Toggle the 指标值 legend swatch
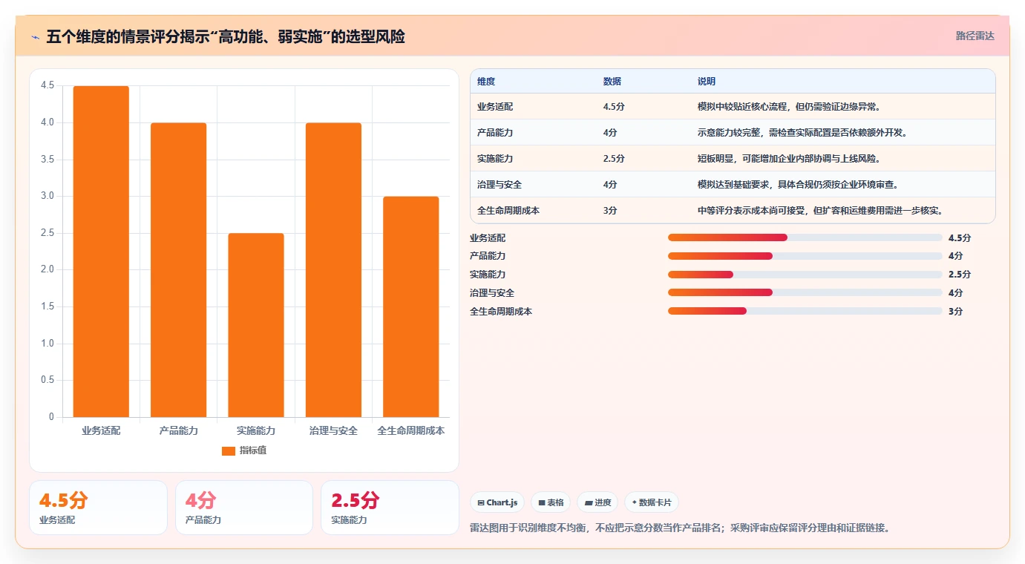 229,450
